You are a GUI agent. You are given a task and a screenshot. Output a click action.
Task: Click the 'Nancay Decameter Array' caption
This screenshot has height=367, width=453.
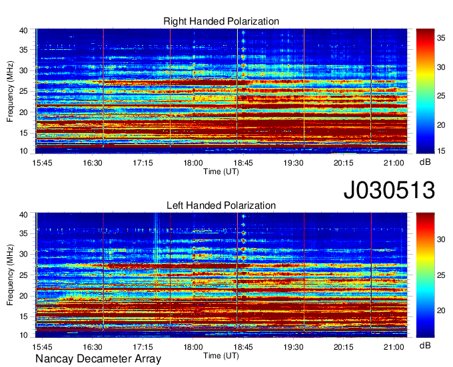point(98,359)
